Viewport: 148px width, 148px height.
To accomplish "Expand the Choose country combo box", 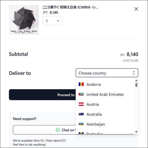I will 107,73.
